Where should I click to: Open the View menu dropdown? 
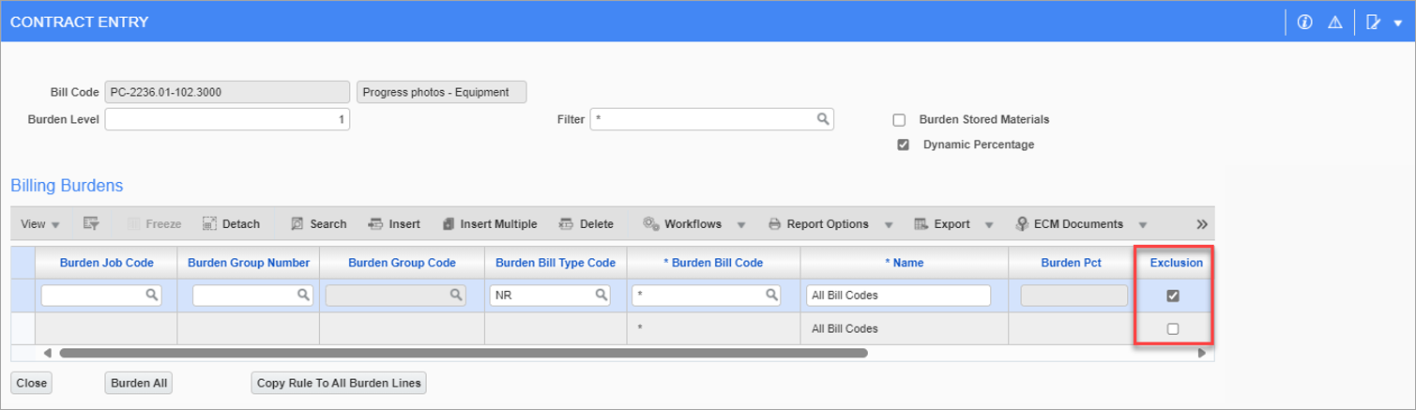pyautogui.click(x=40, y=224)
